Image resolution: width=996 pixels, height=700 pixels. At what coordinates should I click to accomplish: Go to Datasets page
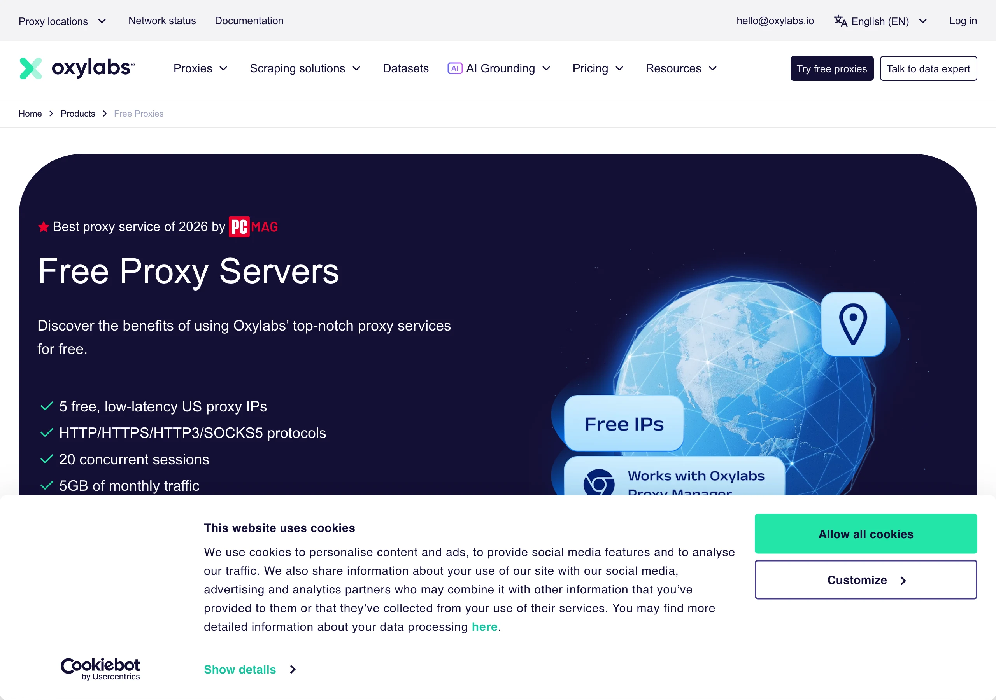tap(406, 68)
